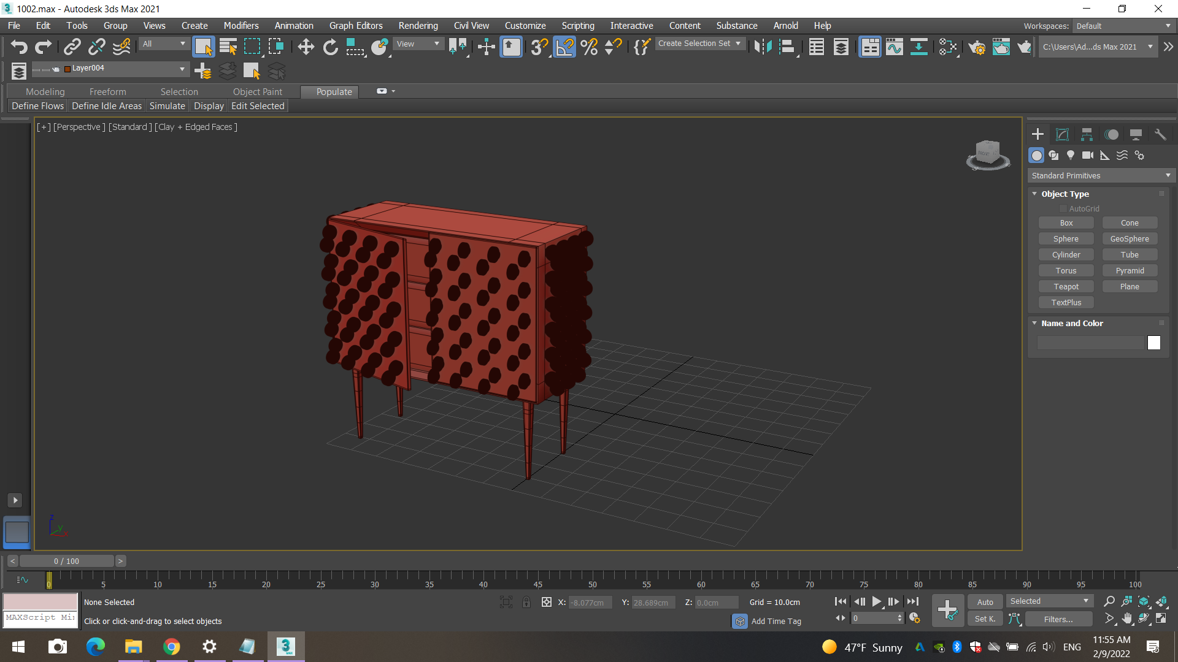This screenshot has width=1178, height=662.
Task: Click the white object color swatch
Action: click(1154, 343)
